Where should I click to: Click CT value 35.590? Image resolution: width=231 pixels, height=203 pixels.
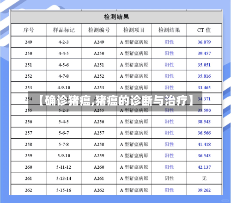[204, 110]
